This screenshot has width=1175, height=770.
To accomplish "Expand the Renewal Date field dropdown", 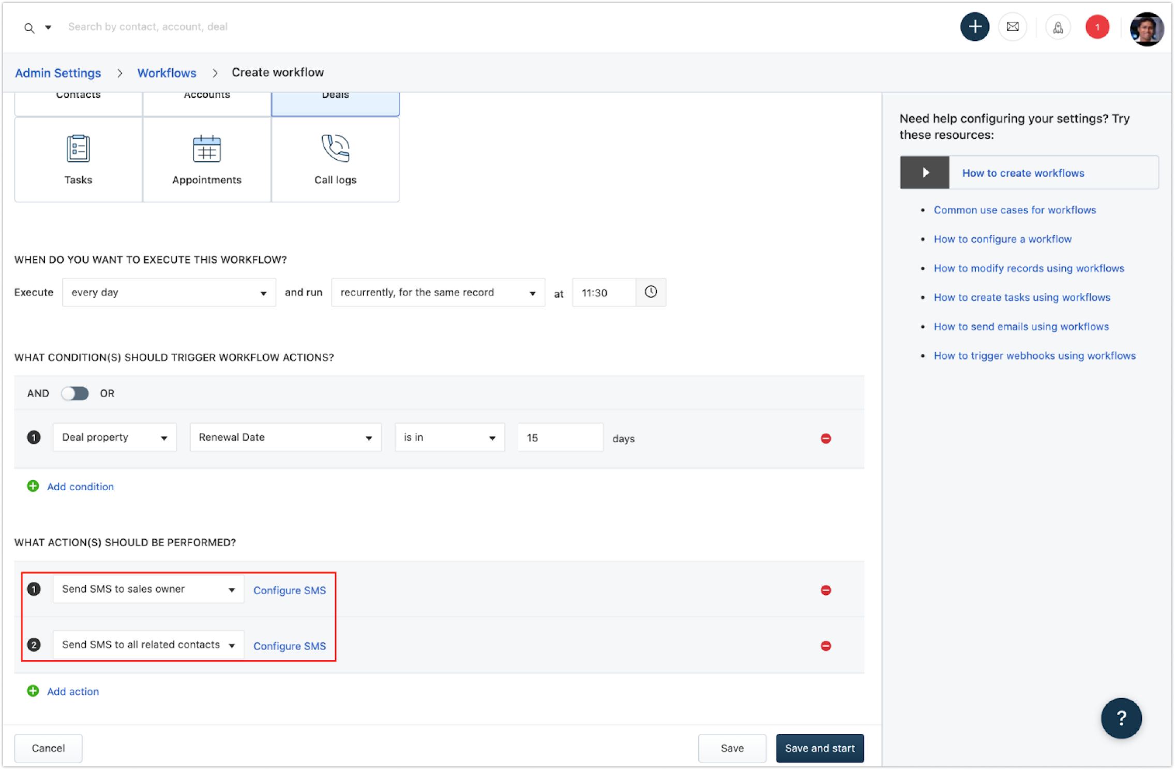I will 285,437.
